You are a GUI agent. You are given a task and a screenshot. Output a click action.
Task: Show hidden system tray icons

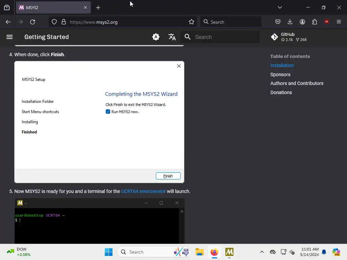point(262,252)
